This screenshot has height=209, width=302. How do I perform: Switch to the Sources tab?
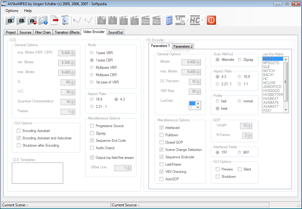click(x=25, y=32)
